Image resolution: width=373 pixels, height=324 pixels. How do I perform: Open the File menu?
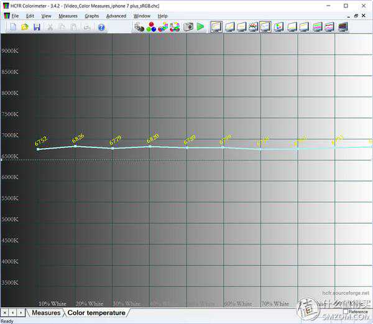pos(15,16)
